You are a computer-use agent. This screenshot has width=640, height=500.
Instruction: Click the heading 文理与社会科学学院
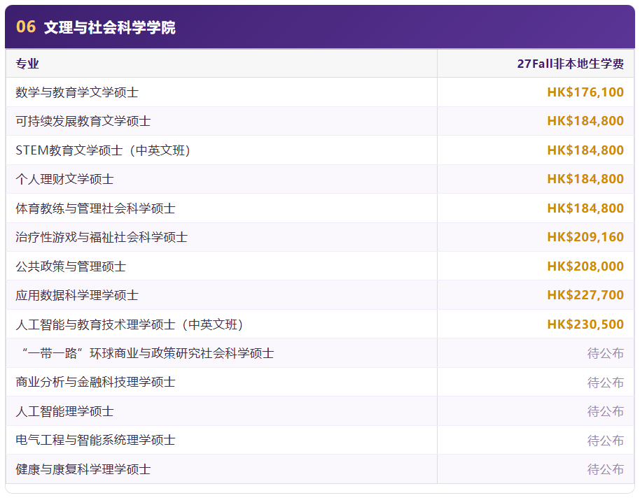pyautogui.click(x=110, y=27)
